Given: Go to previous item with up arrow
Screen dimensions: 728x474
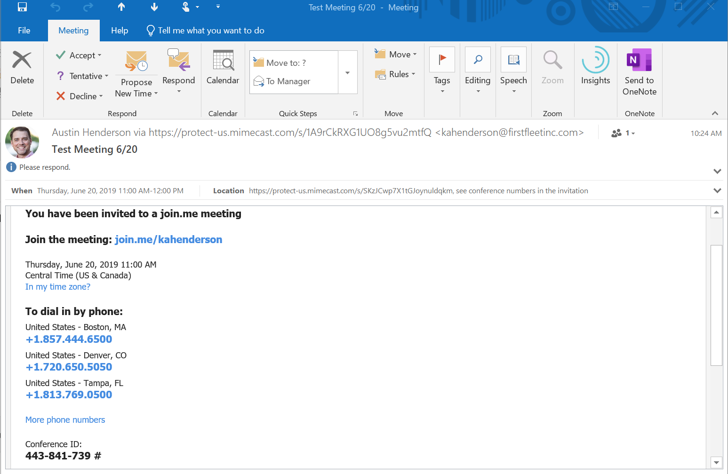Looking at the screenshot, I should [121, 7].
